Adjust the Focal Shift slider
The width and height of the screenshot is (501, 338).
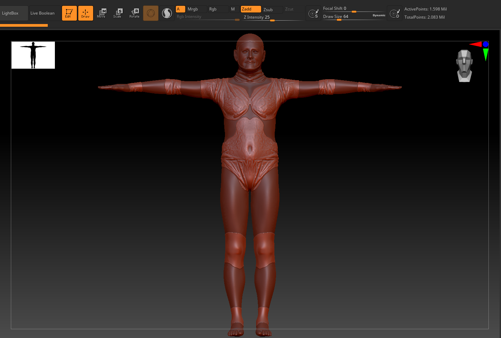click(354, 9)
